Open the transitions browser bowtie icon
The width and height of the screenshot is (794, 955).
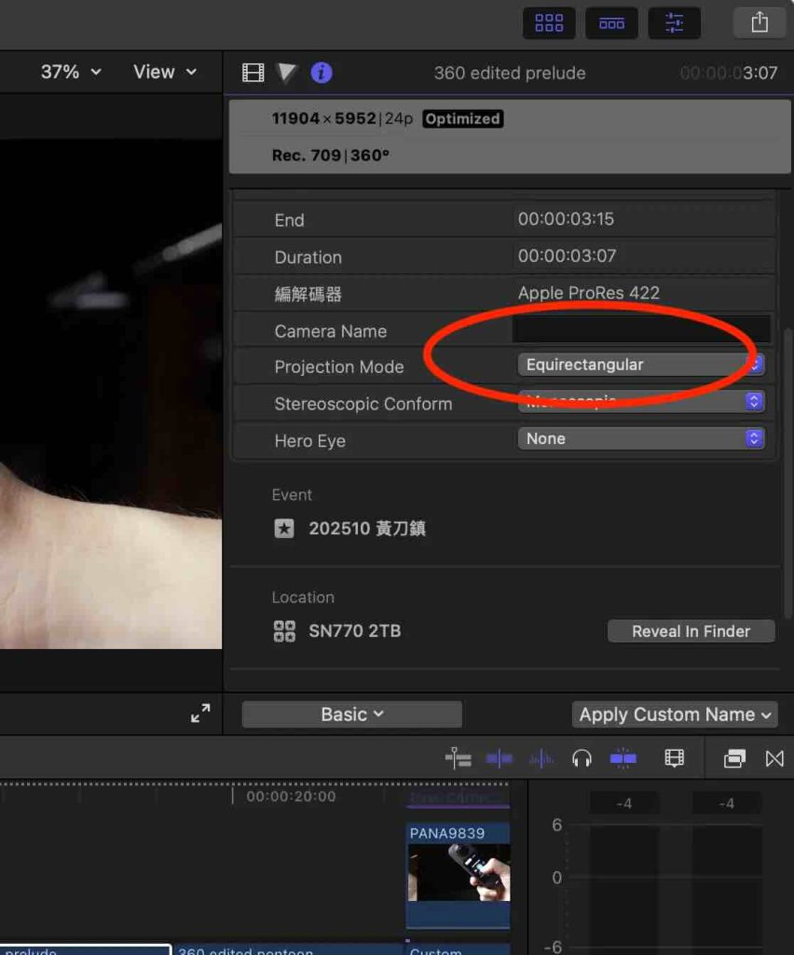[773, 758]
